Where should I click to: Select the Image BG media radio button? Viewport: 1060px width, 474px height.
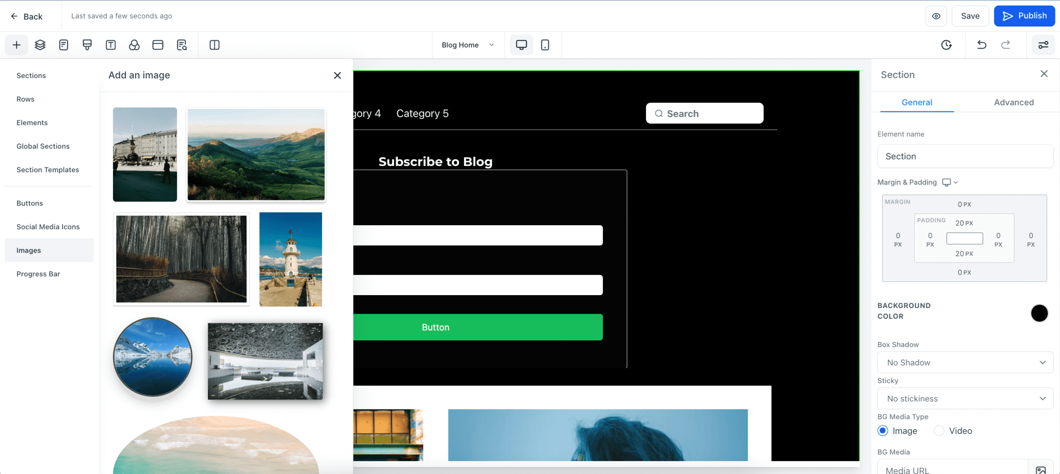click(x=883, y=431)
